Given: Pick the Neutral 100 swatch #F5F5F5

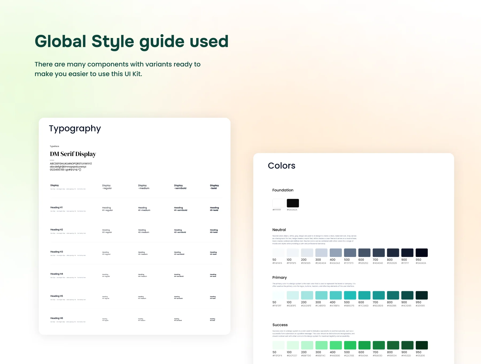Looking at the screenshot, I should [x=293, y=253].
